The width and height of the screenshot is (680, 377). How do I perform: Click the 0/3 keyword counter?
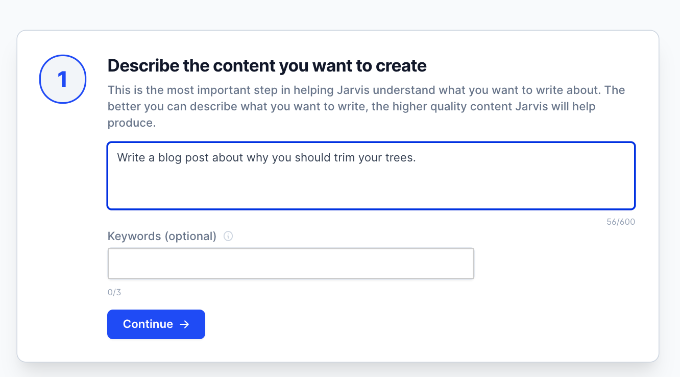(x=114, y=293)
